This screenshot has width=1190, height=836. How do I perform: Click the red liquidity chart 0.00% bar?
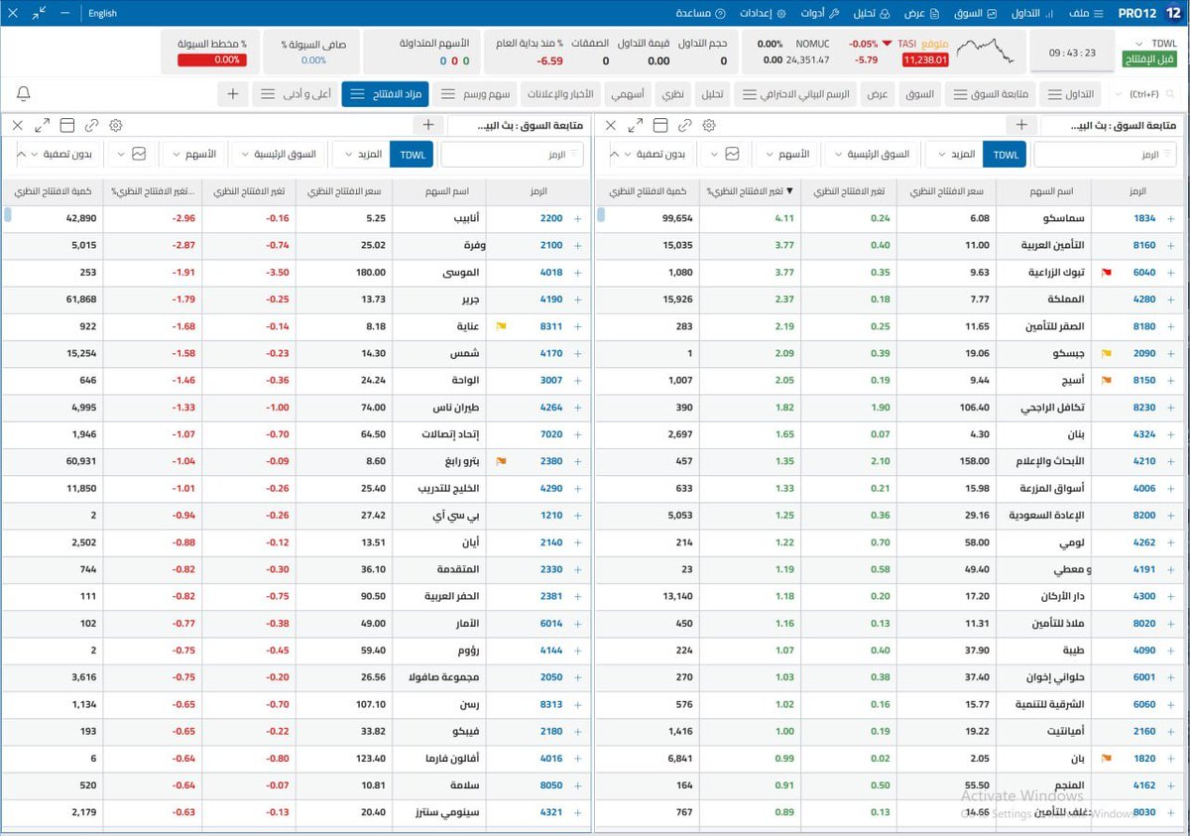[x=212, y=60]
